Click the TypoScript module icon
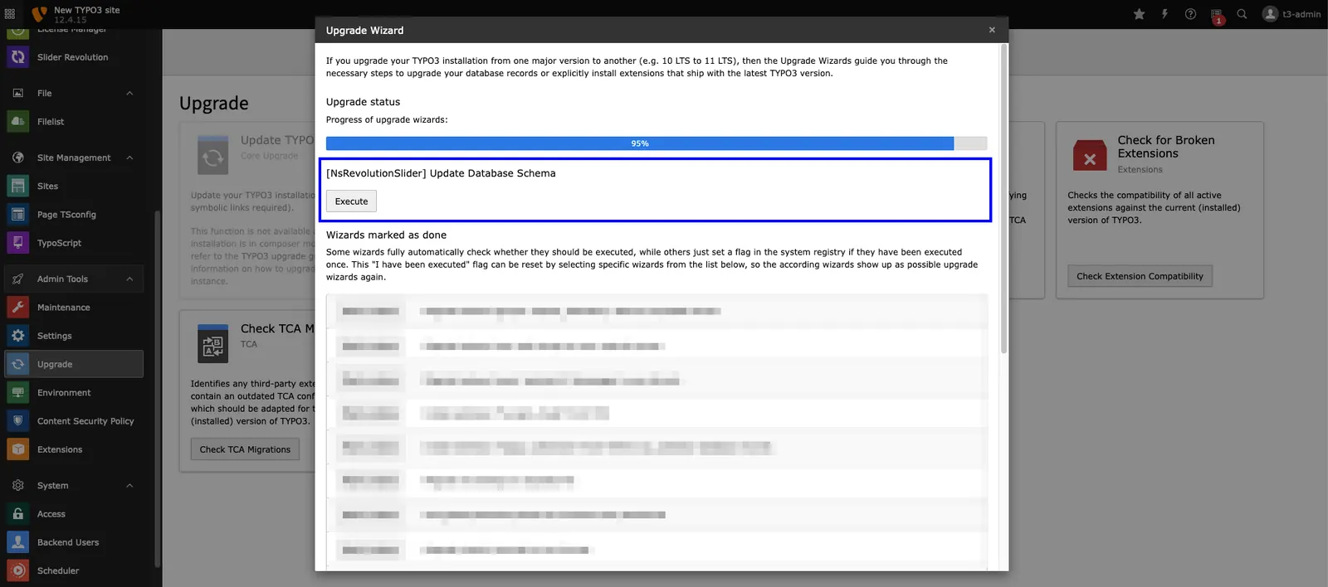 tap(18, 243)
